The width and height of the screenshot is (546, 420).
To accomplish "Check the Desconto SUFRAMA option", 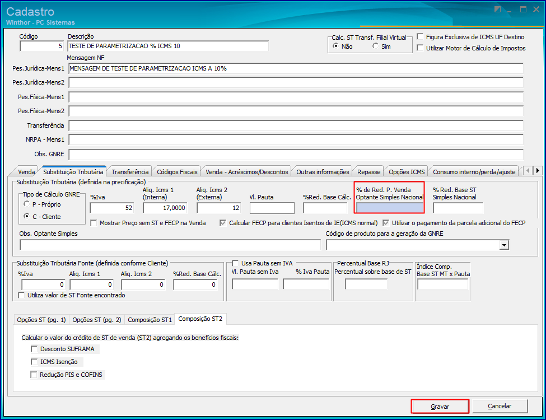I will click(x=34, y=349).
